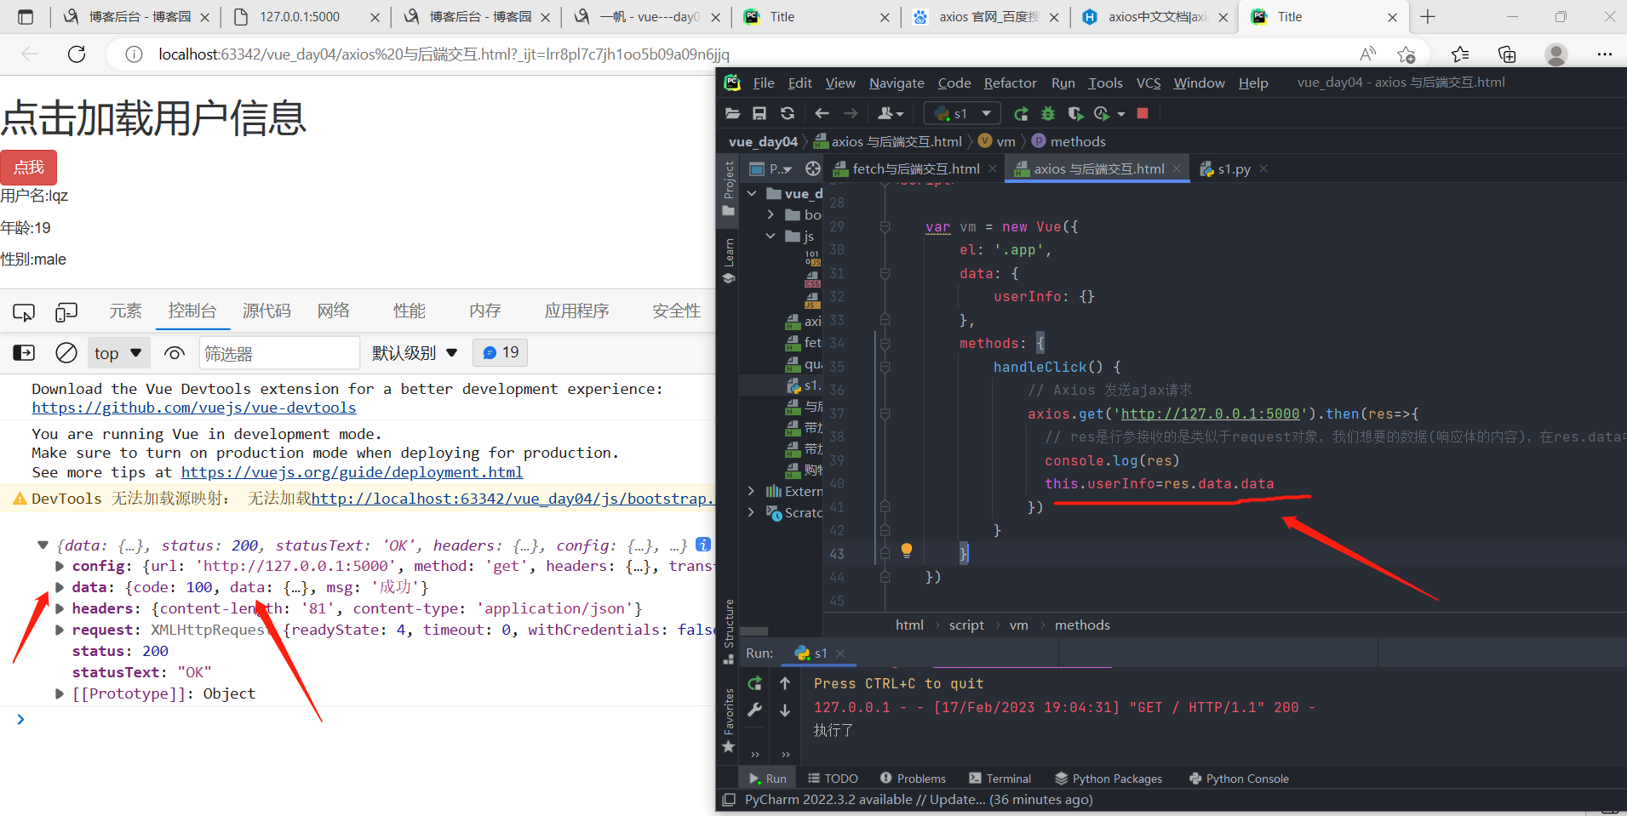The height and width of the screenshot is (816, 1627).
Task: Click the locate-in-project target icon
Action: [x=813, y=168]
